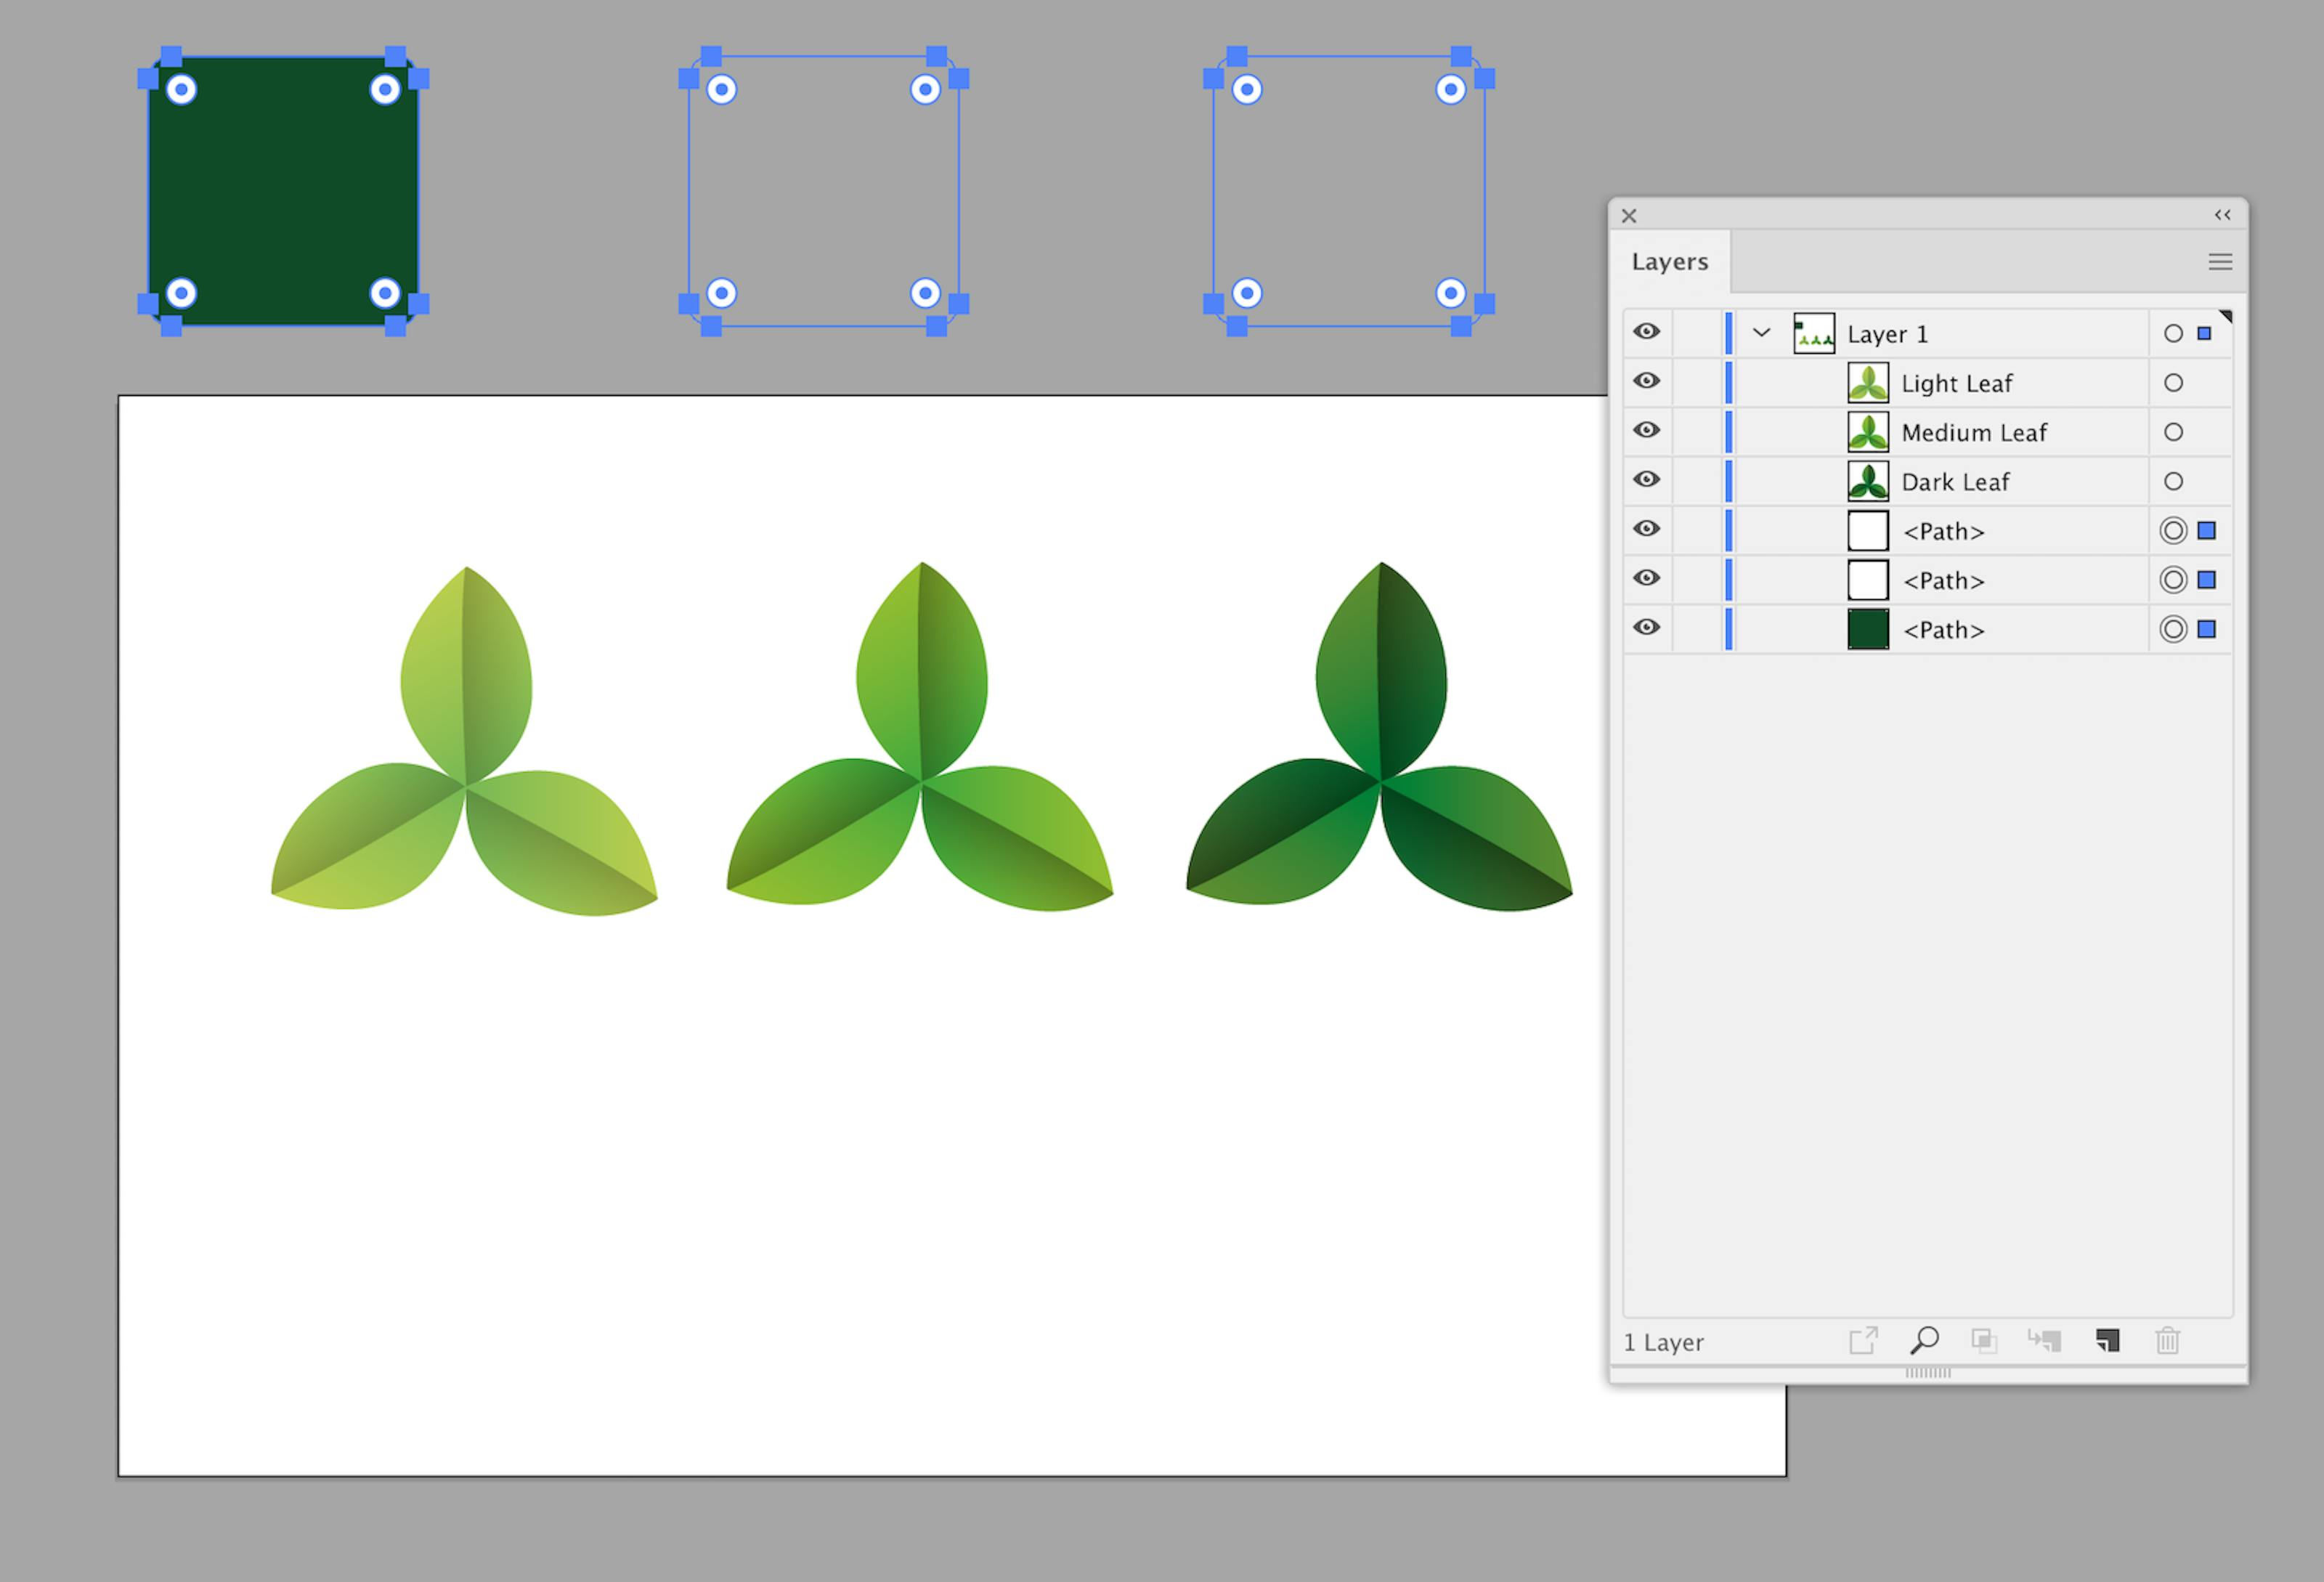Click the Light Leaf layer thumbnail
The image size is (2324, 1582).
[1869, 382]
